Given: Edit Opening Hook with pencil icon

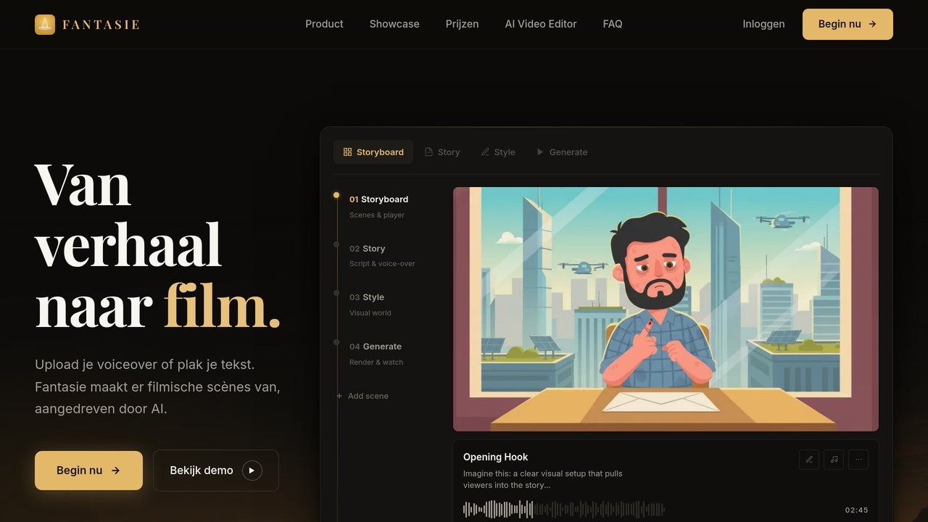Looking at the screenshot, I should [x=809, y=459].
